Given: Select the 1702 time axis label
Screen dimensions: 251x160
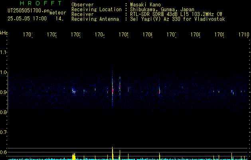Looking at the screenshot, I should coord(52,34).
